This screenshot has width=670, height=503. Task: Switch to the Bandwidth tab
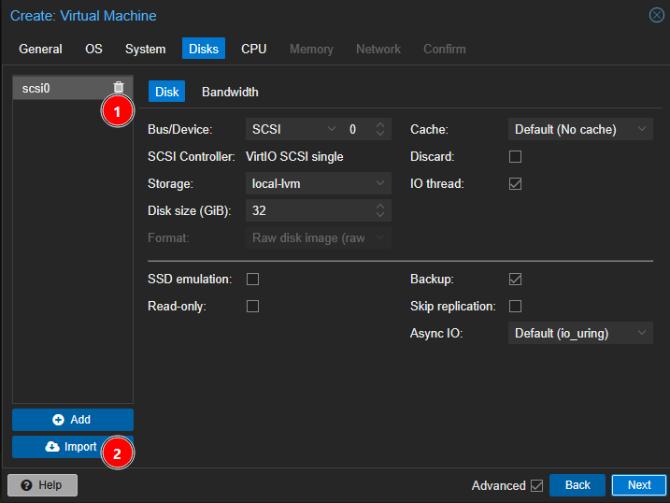tap(230, 92)
